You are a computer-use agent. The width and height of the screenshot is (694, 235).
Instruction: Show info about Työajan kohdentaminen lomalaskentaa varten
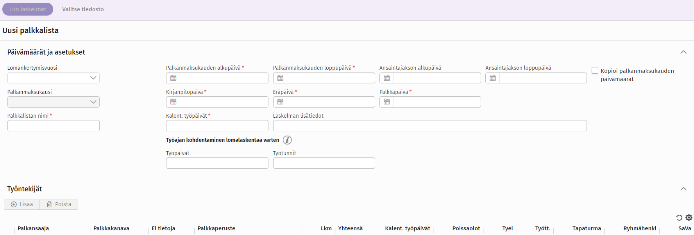coord(287,140)
